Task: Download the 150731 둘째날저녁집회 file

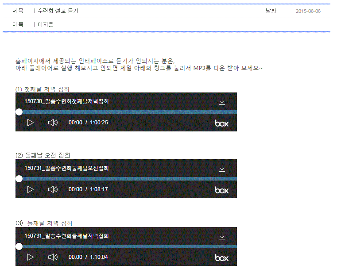Action: tap(222, 236)
